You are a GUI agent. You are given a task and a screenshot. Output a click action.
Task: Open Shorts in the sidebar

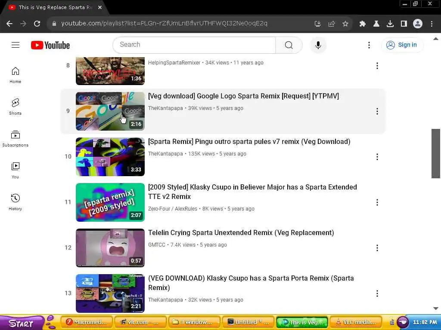(15, 107)
